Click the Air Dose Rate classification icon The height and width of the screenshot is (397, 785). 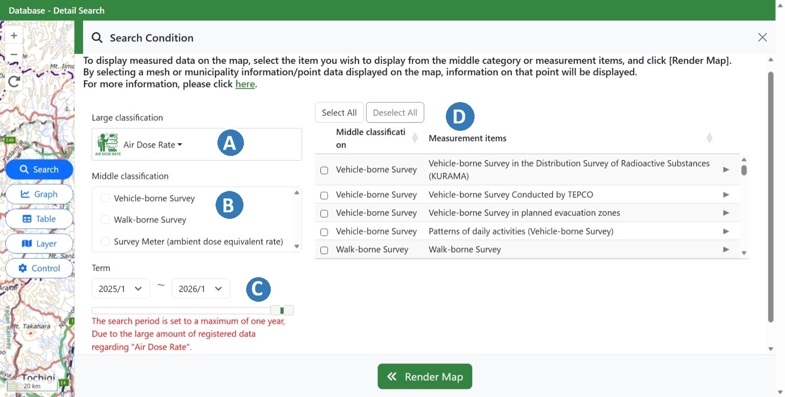pos(108,144)
